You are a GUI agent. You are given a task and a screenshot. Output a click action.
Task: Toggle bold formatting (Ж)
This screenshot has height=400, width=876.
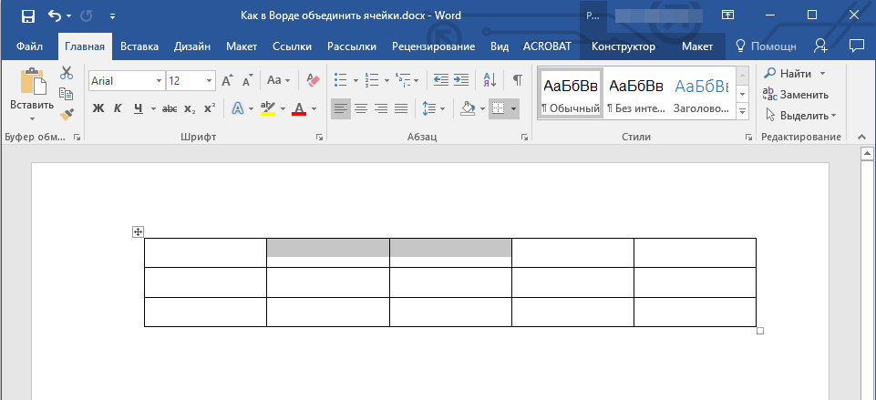[98, 108]
